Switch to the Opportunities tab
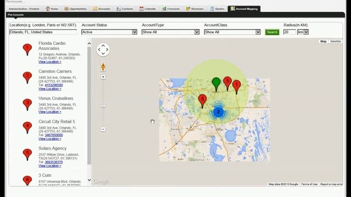Screen dimensions: 351x197 tap(75, 9)
